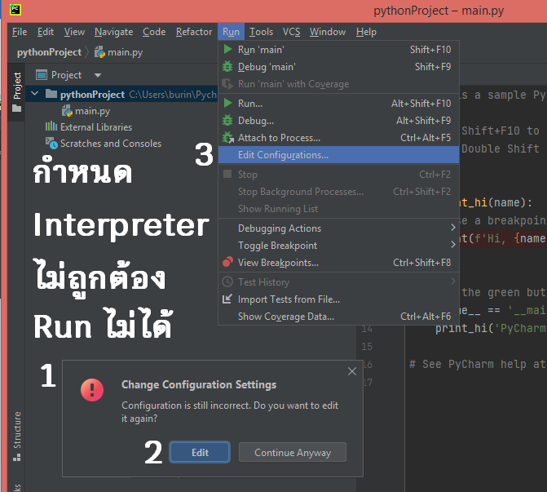This screenshot has height=492, width=547.
Task: Expand the Toggle Breakpoint submenu arrow
Action: [453, 245]
